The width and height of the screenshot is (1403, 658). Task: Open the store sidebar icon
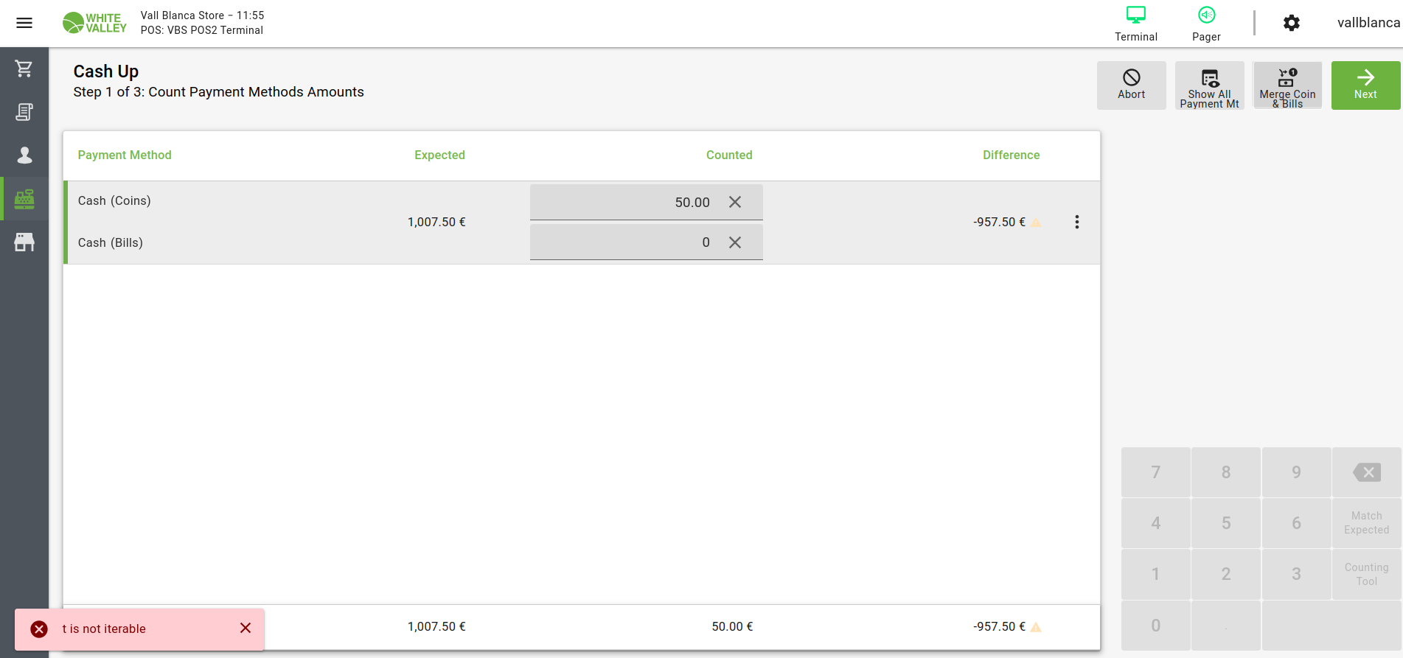point(24,242)
